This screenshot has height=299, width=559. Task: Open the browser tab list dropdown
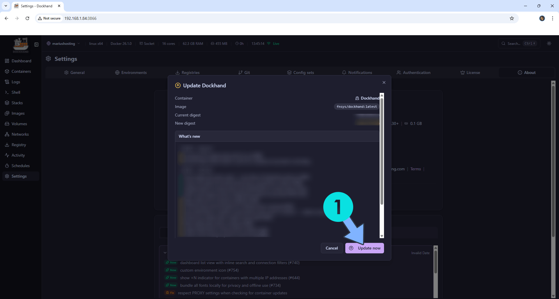(6, 6)
